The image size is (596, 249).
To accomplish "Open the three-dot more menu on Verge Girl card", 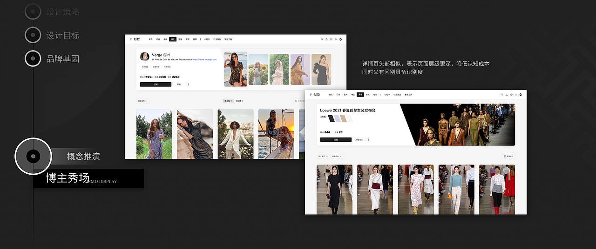I will 189,85.
